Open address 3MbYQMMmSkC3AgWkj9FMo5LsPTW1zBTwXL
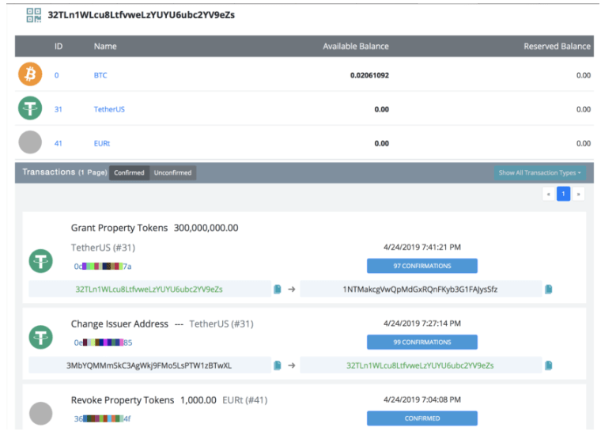Image resolution: width=601 pixels, height=439 pixels. click(149, 365)
